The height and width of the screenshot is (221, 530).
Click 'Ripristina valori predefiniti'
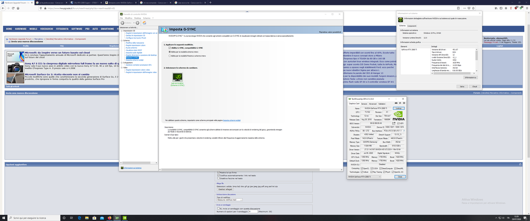pyautogui.click(x=330, y=32)
